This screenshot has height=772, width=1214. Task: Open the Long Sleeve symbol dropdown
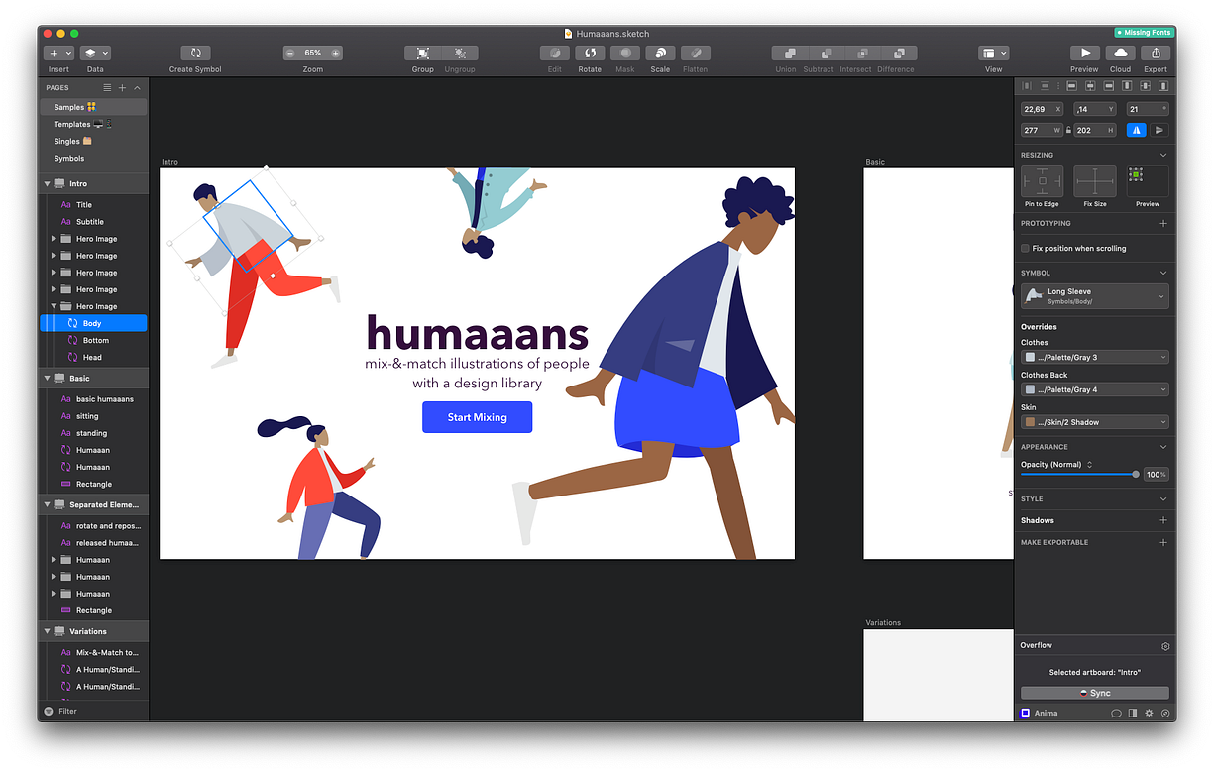coord(1095,295)
